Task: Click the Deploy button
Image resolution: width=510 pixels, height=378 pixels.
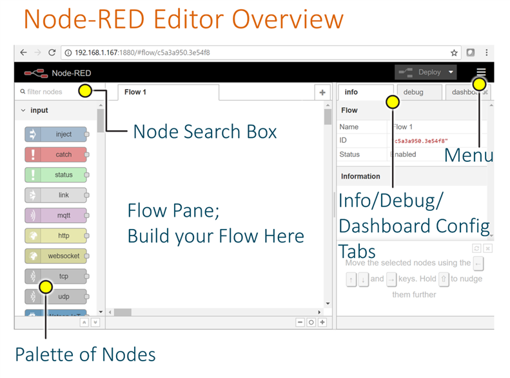Action: [x=421, y=72]
